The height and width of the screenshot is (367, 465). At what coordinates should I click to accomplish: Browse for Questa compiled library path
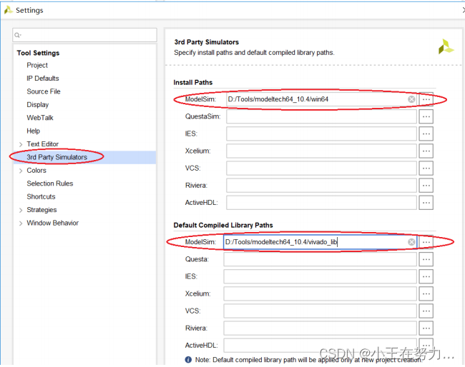coord(426,259)
